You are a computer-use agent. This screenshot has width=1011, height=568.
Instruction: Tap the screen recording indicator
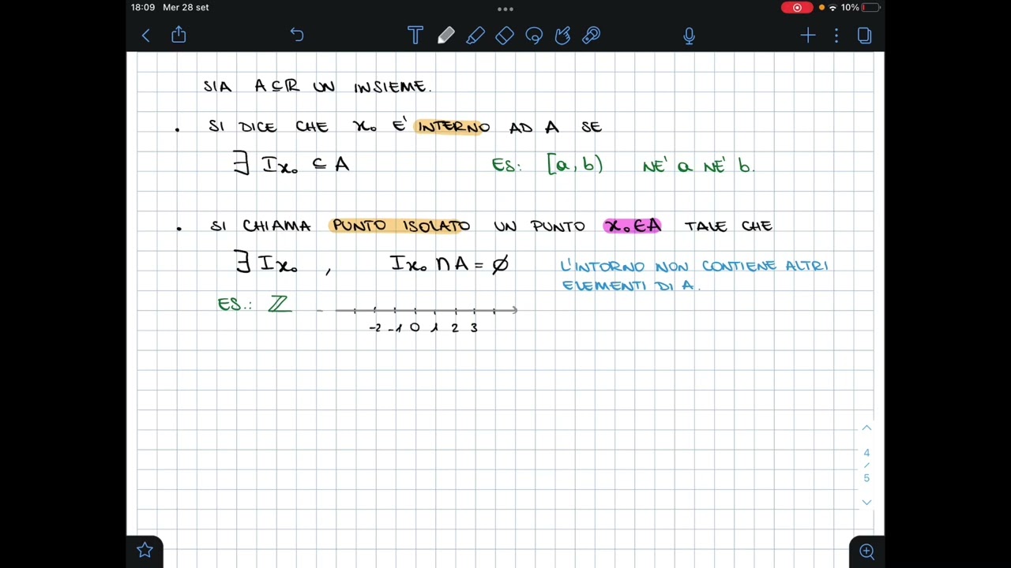coord(797,7)
